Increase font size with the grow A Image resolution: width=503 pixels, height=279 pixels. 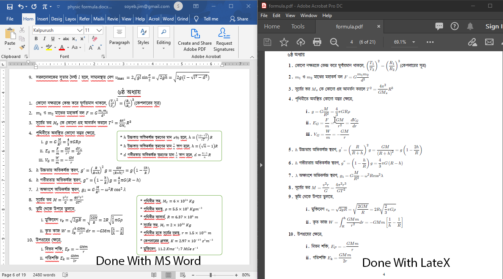[x=91, y=47]
